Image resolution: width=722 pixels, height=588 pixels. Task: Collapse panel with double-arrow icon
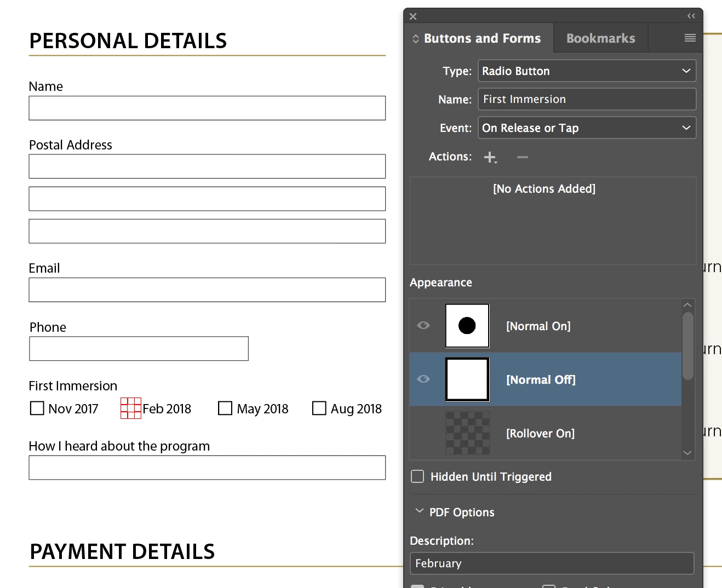pyautogui.click(x=691, y=16)
